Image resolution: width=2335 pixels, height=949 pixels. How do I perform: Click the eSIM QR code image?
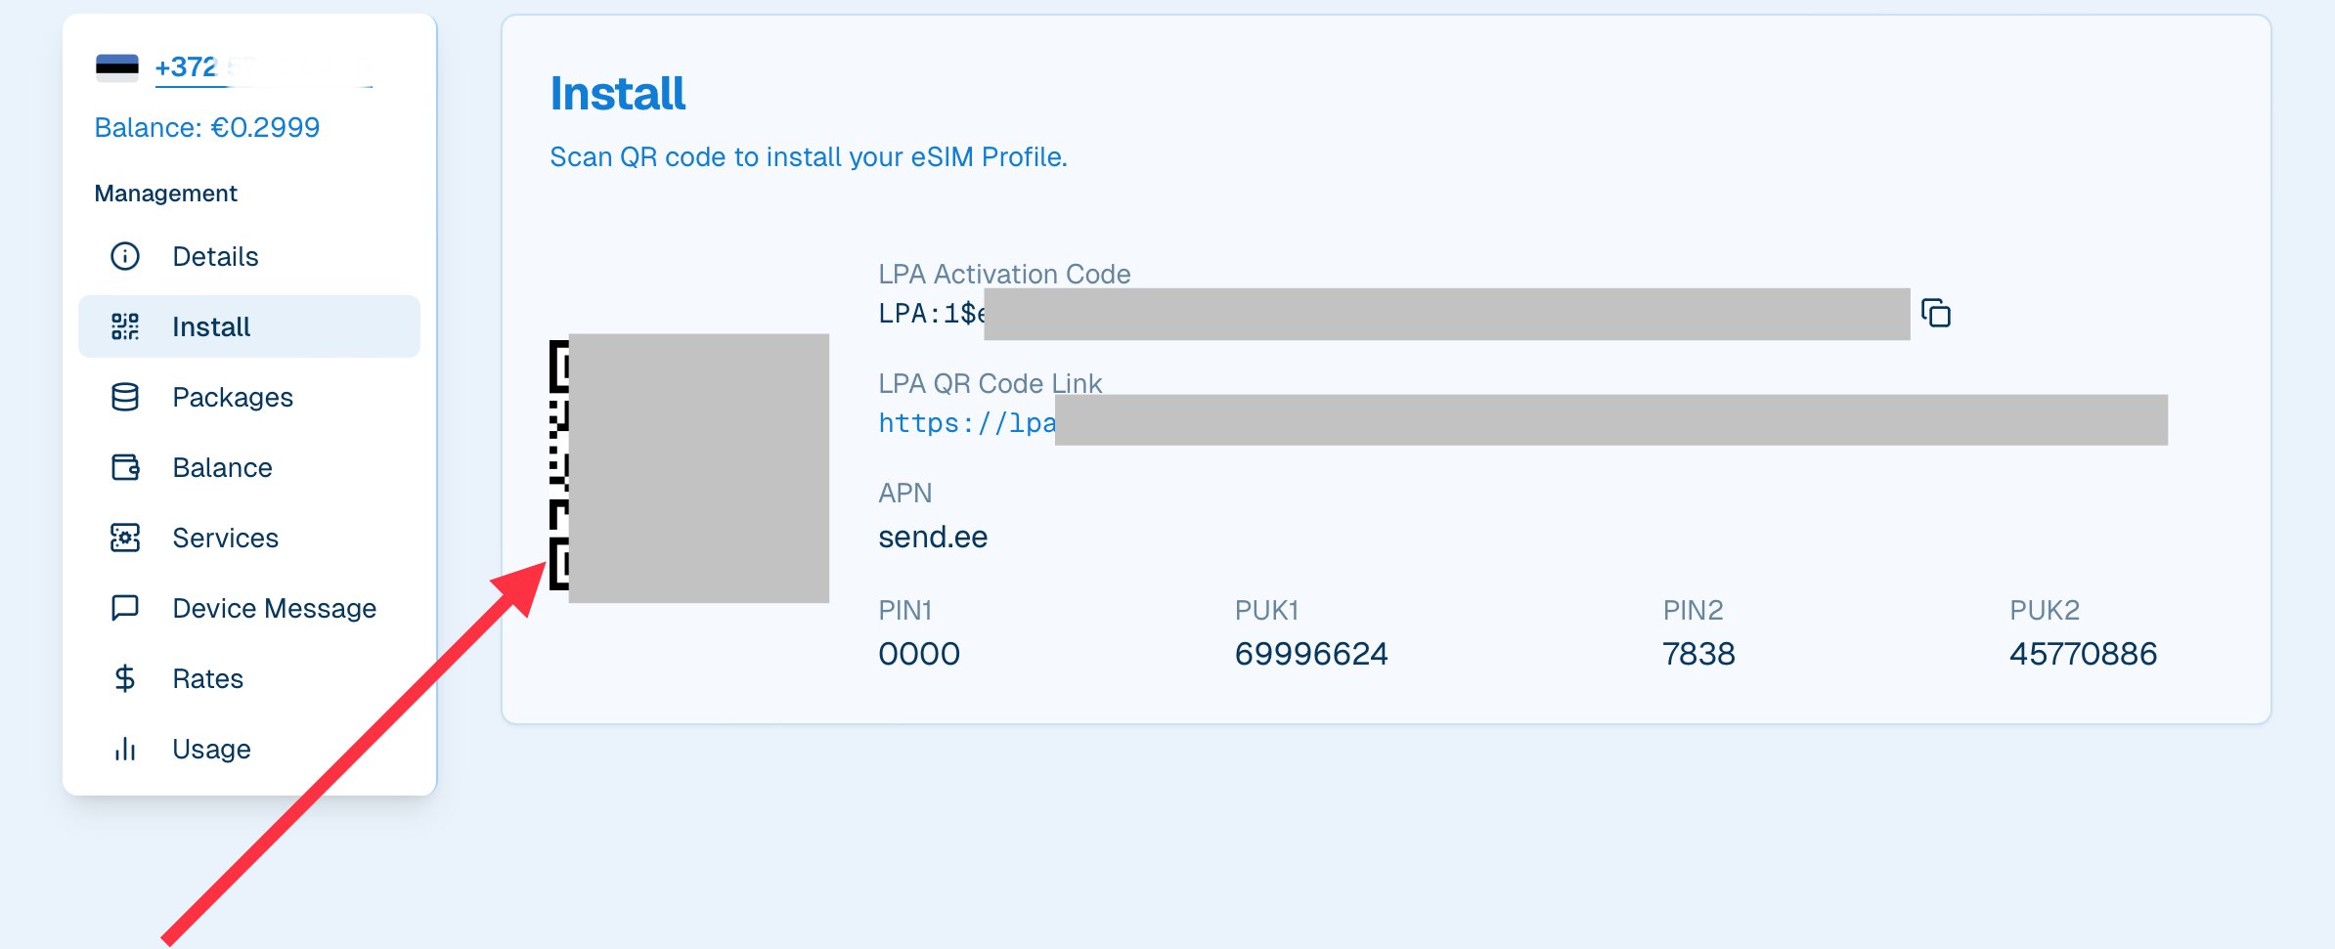click(x=689, y=467)
